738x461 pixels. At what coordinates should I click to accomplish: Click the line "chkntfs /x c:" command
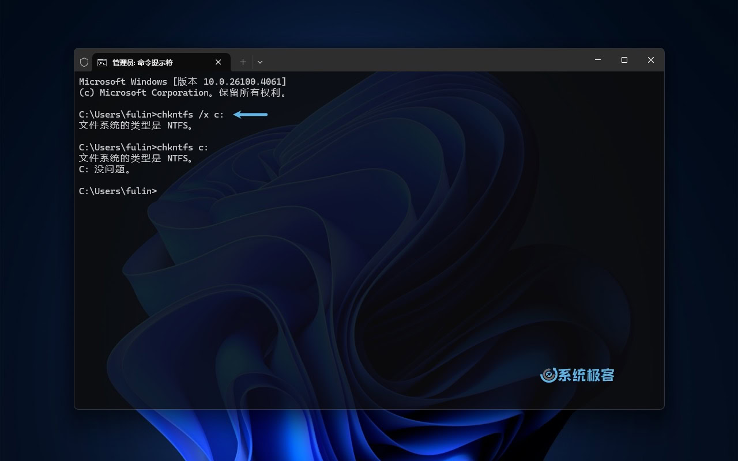point(152,115)
